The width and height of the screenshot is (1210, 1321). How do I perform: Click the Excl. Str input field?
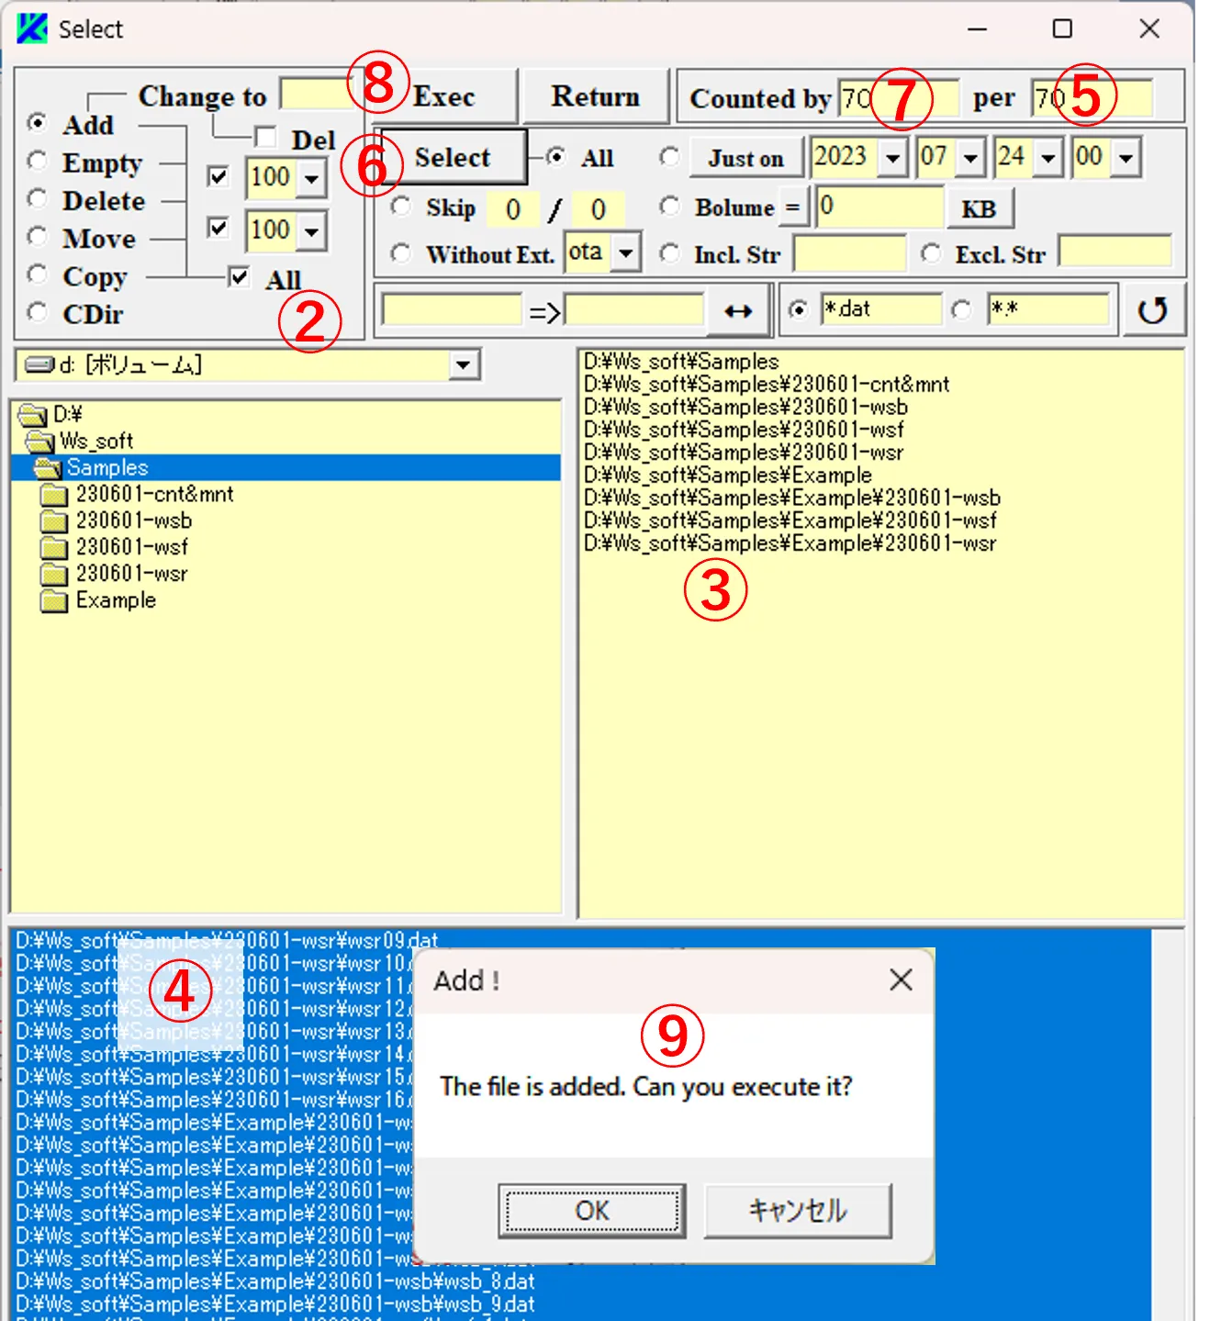pyautogui.click(x=1115, y=252)
